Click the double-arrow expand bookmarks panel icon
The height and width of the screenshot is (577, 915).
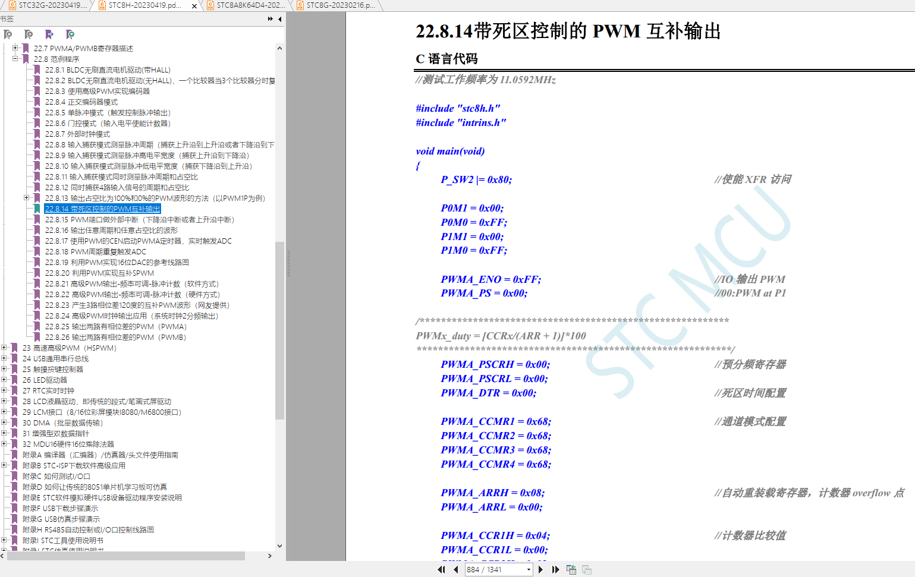tap(271, 19)
